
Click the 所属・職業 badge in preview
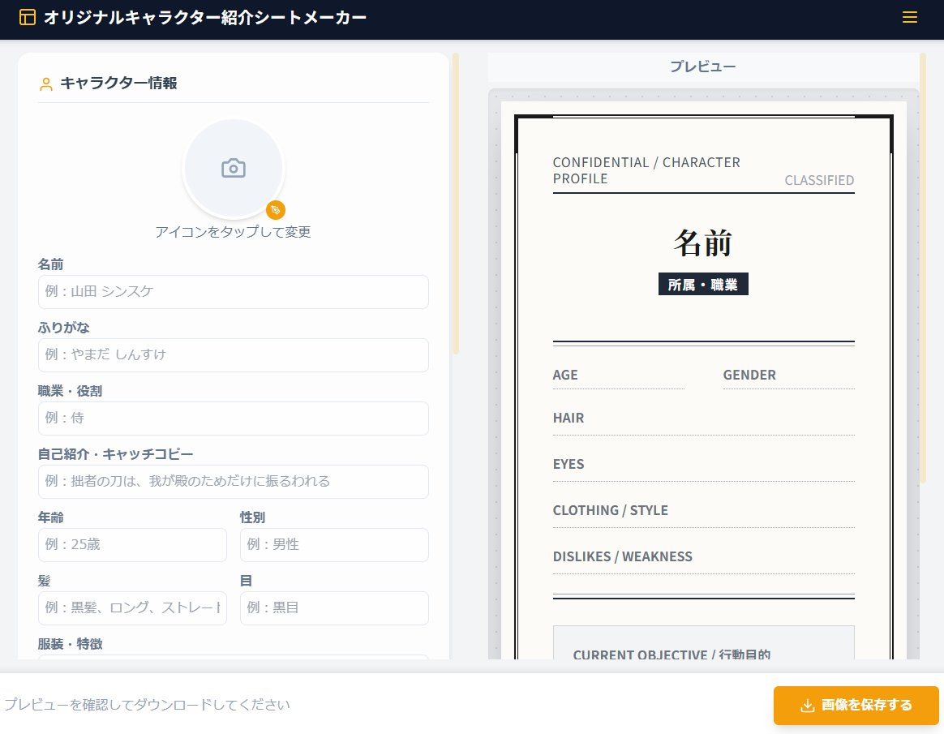pyautogui.click(x=703, y=285)
